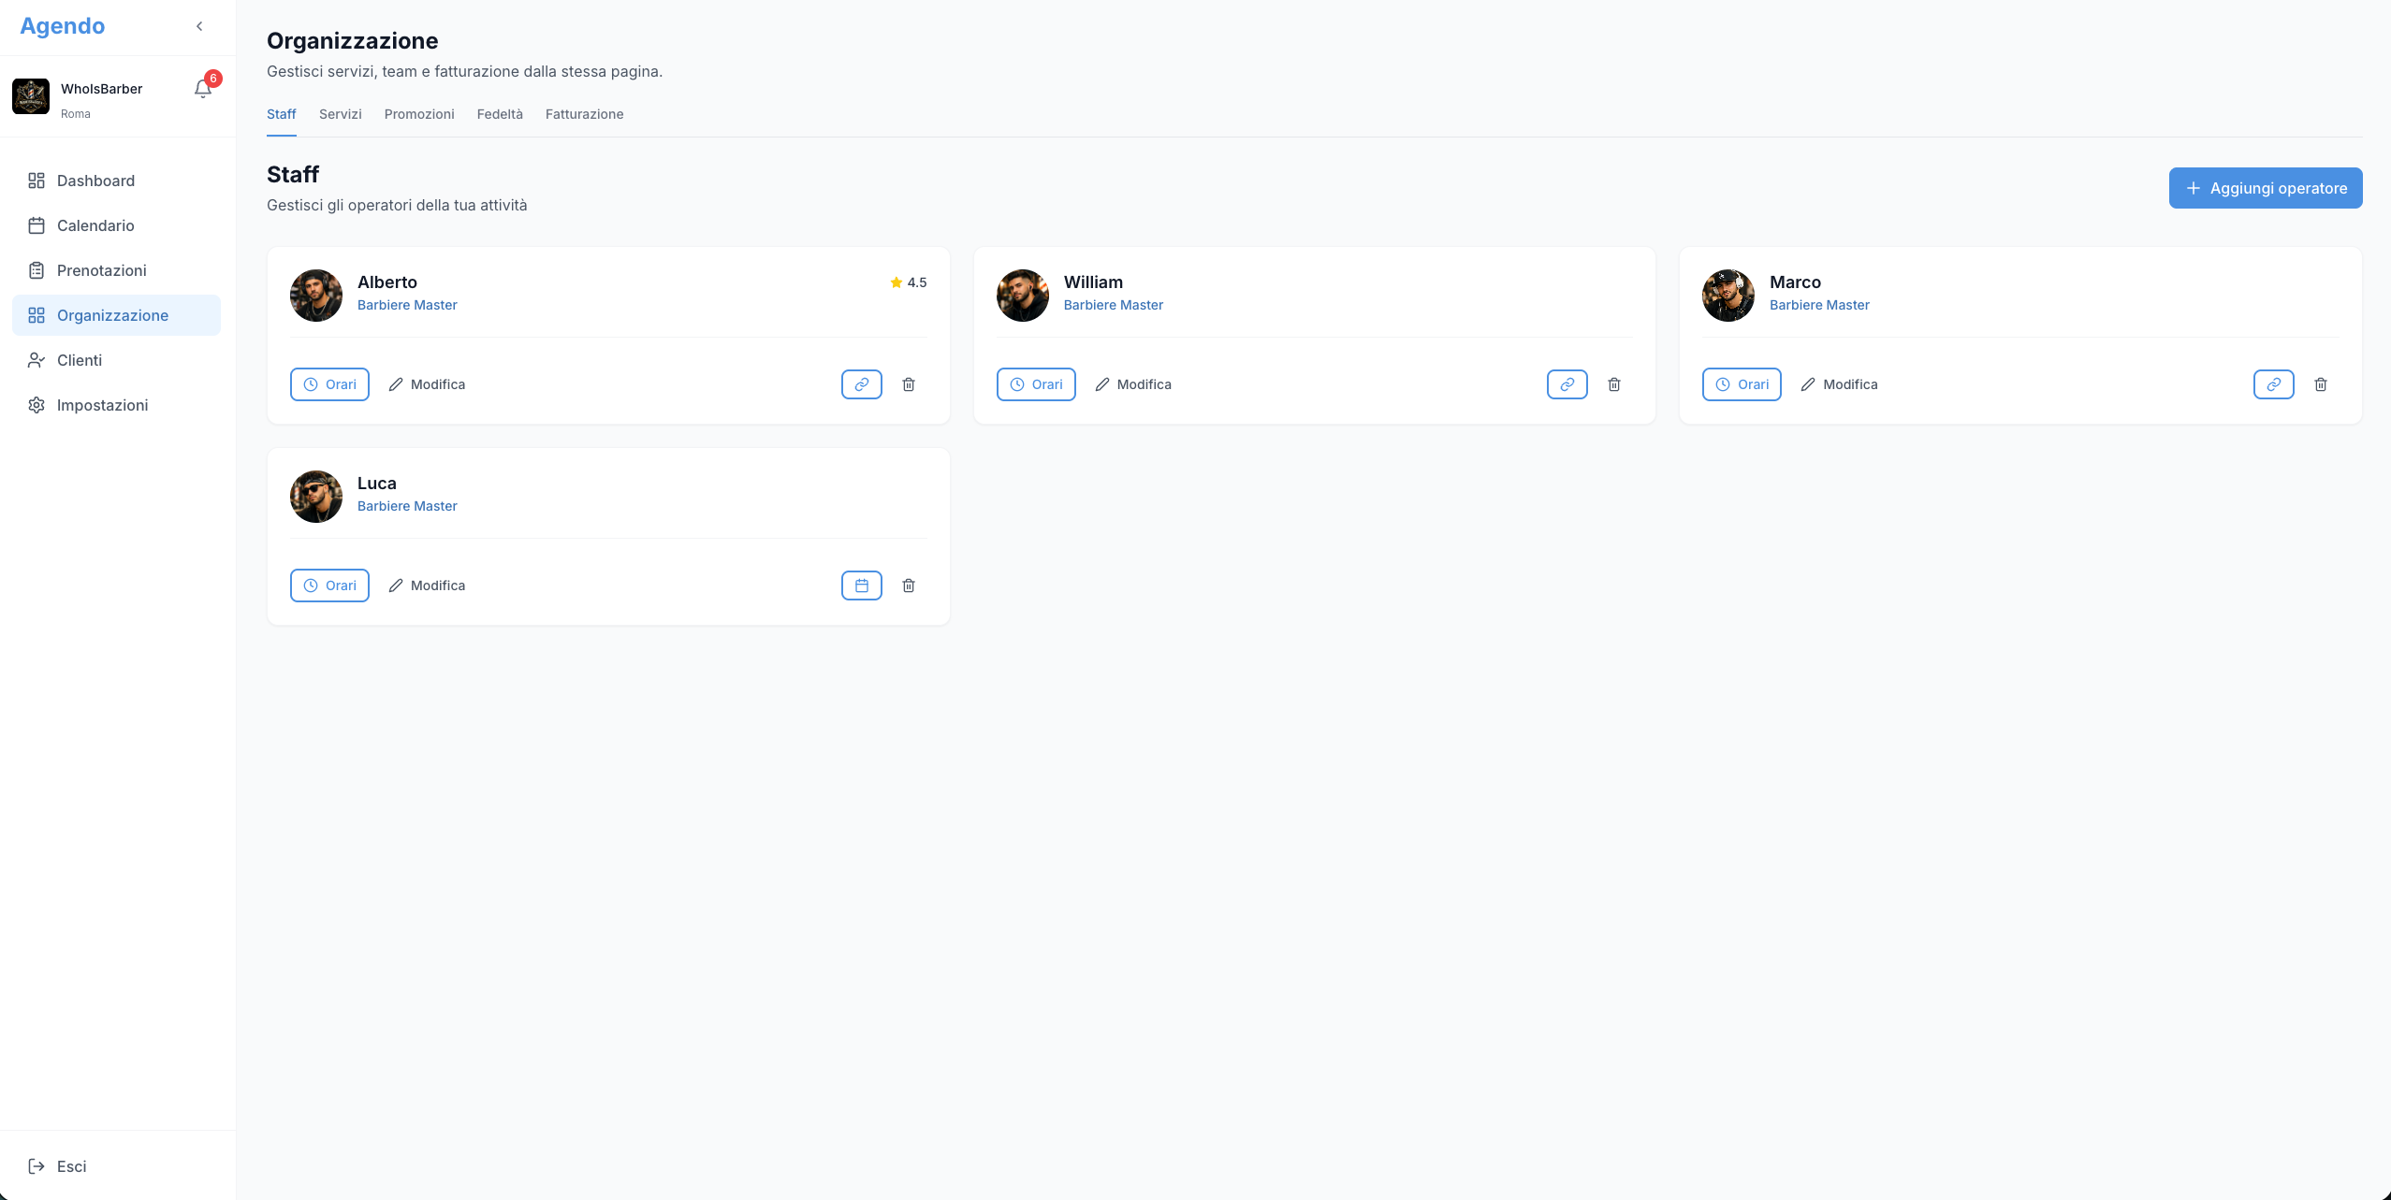Click the link icon on Alberto's card

(x=861, y=384)
